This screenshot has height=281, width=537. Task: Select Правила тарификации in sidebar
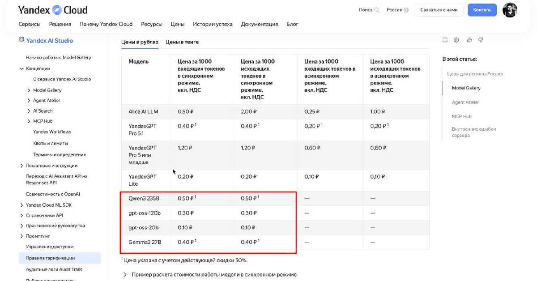[60, 258]
